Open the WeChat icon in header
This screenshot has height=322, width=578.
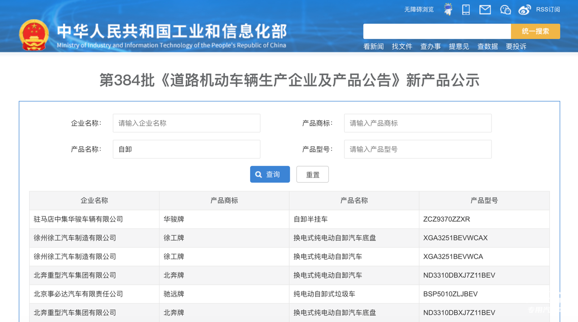coord(505,10)
